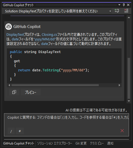Click the GitHub Copilot responder name heading

click(x=27, y=26)
